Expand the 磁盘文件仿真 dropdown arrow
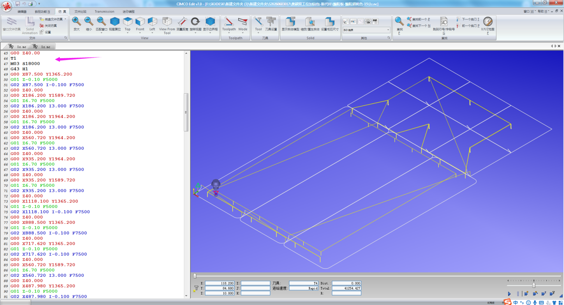 click(x=65, y=19)
